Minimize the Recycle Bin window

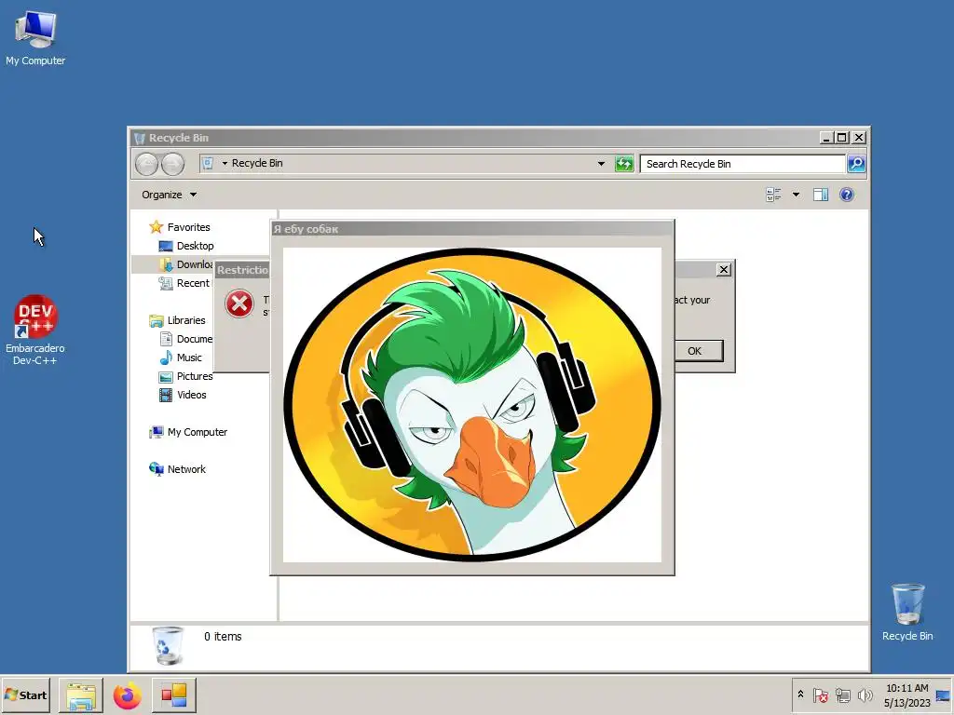825,138
